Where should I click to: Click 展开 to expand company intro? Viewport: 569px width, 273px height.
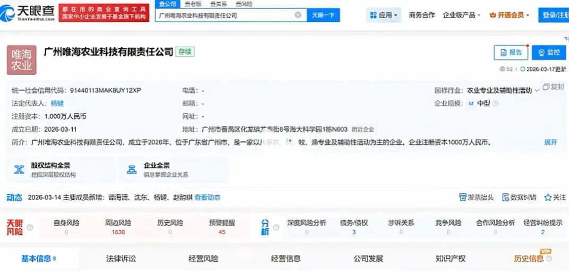(x=550, y=142)
